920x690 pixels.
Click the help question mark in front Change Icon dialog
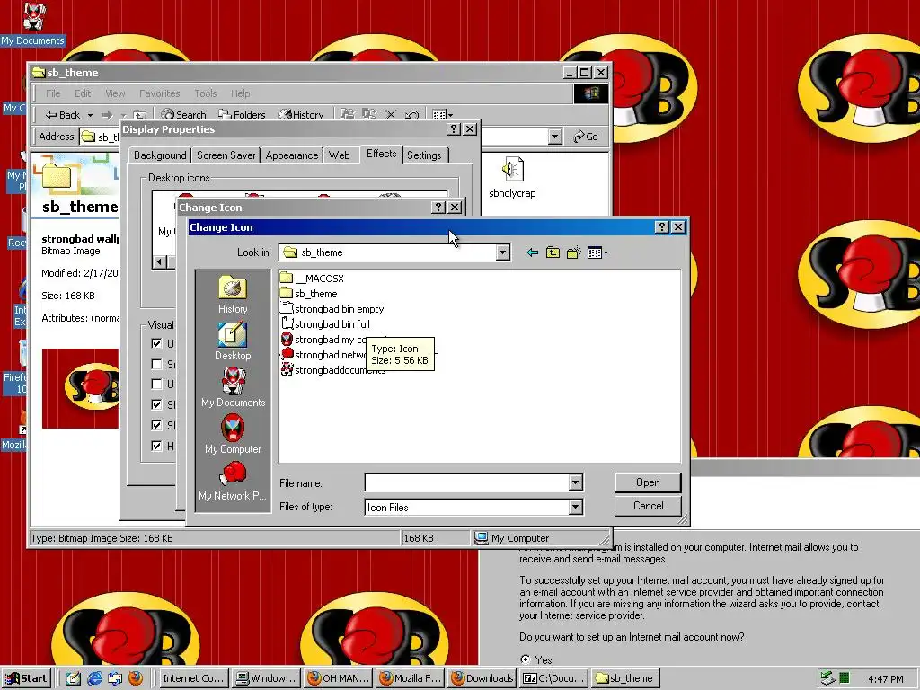pos(661,227)
